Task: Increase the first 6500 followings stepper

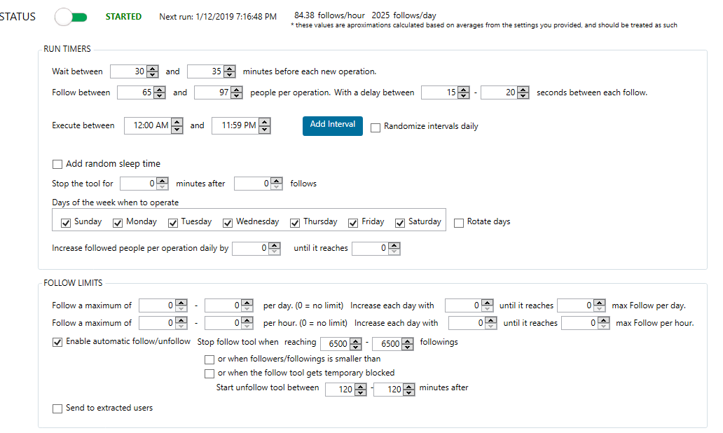Action: [x=355, y=341]
